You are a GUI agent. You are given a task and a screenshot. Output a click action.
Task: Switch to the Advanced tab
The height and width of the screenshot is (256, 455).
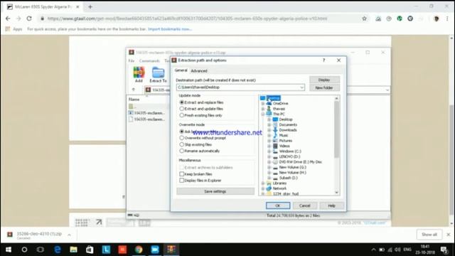tap(199, 71)
